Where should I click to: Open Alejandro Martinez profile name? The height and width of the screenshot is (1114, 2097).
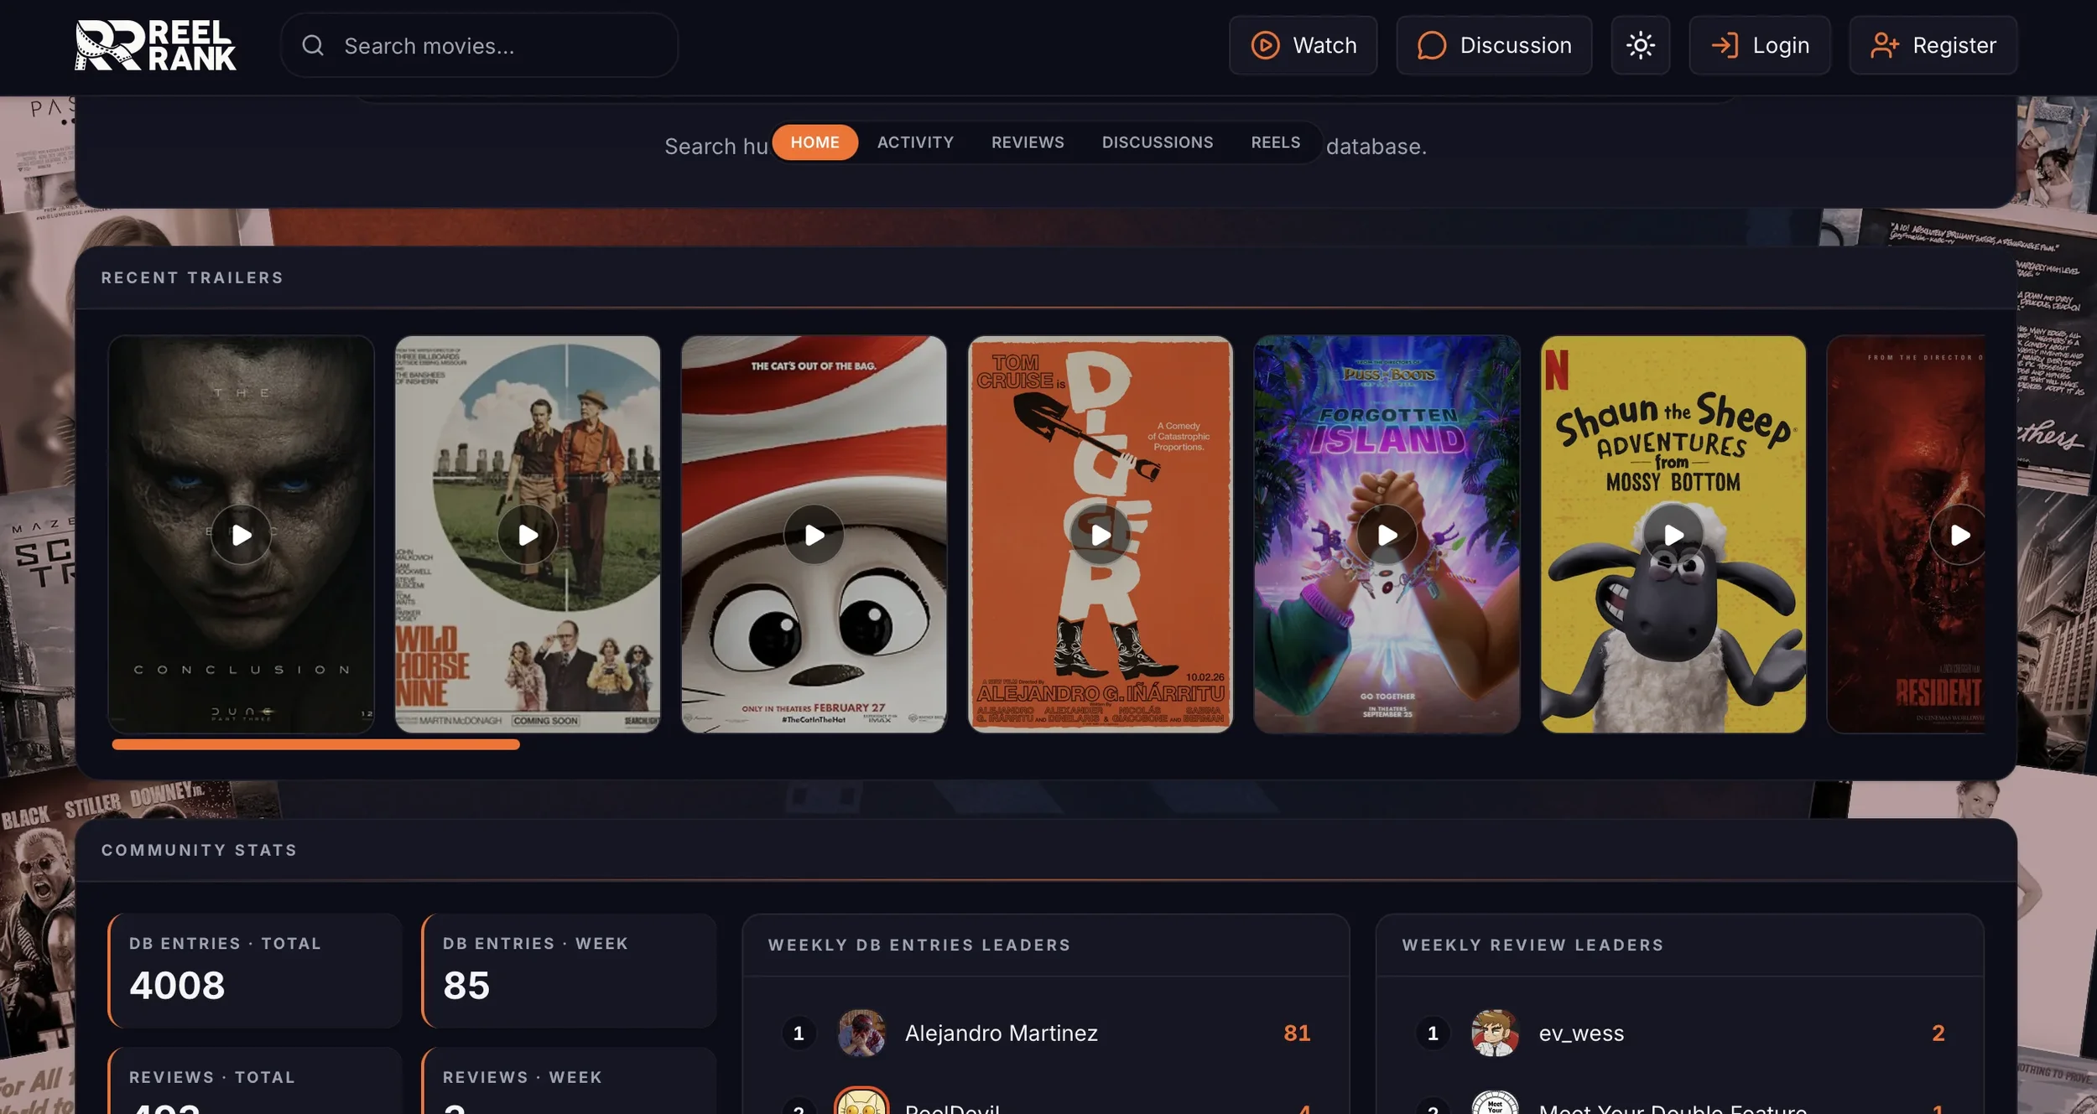[1001, 1034]
